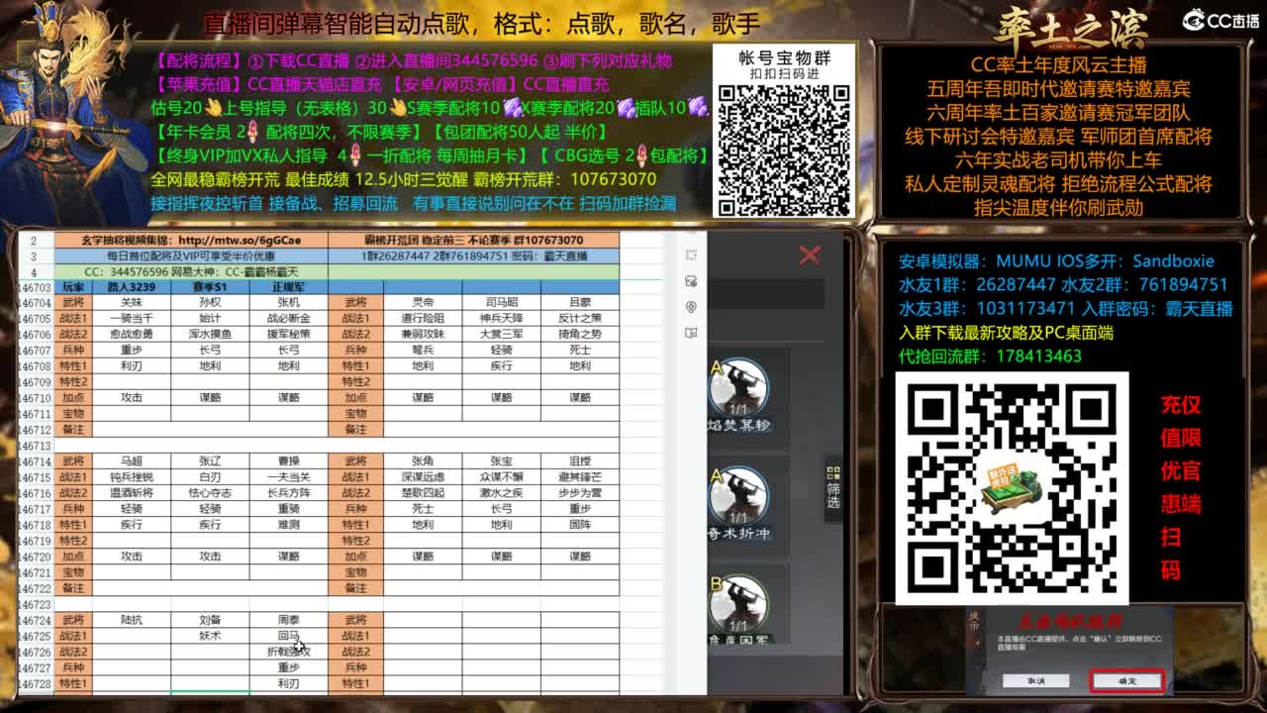Select cell containing 刘备
The image size is (1267, 713).
(210, 619)
